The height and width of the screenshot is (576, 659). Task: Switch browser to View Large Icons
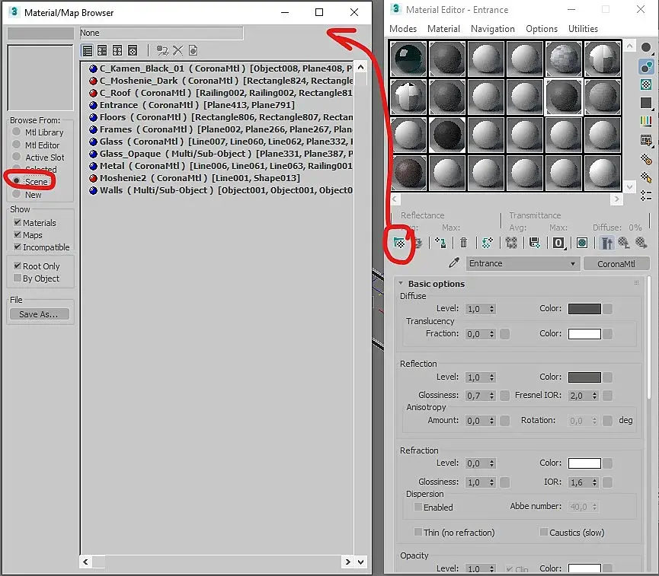click(x=133, y=51)
